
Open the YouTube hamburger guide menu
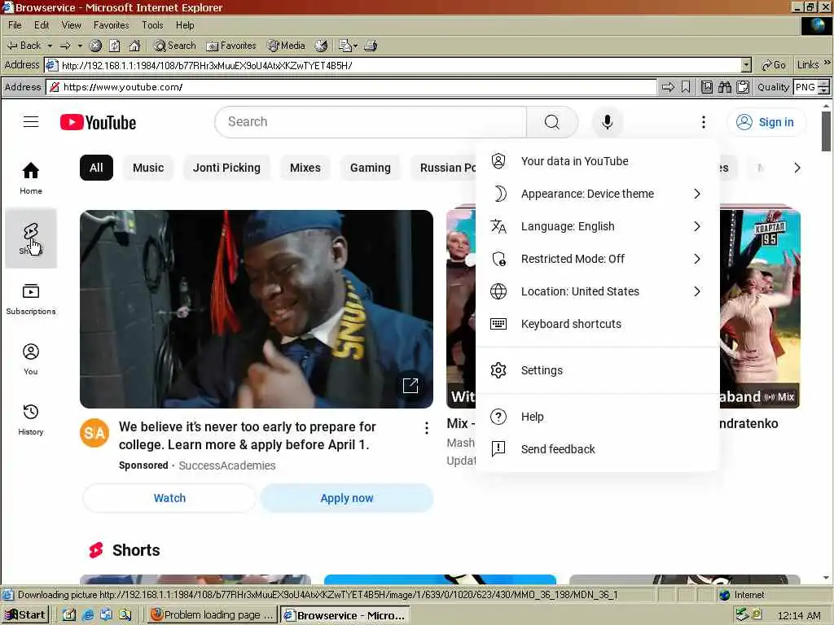pos(31,122)
